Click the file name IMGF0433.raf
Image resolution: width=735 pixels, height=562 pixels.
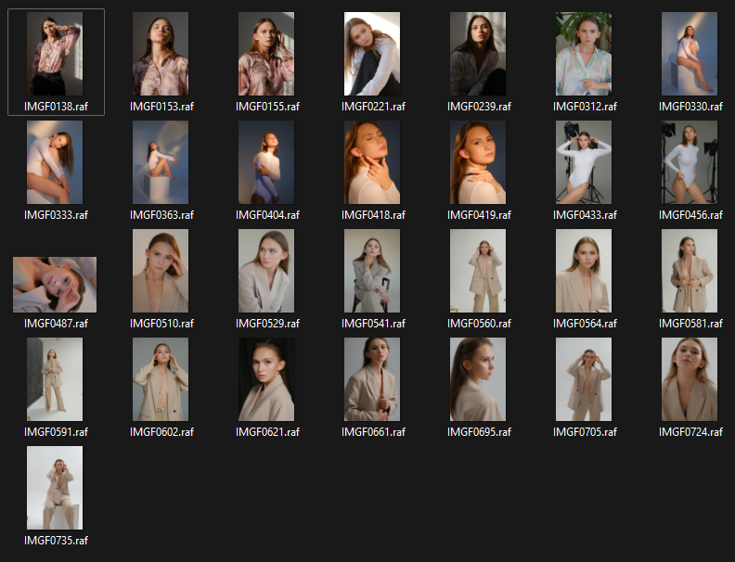(x=585, y=215)
